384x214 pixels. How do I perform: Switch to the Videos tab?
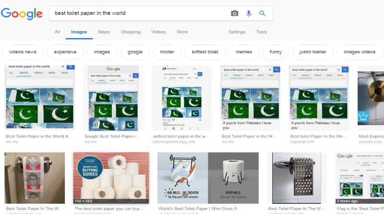click(x=158, y=32)
